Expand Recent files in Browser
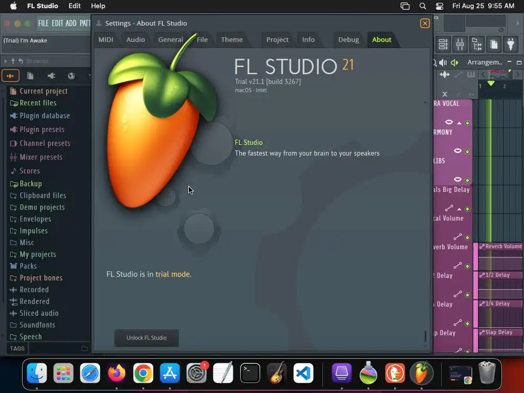Viewport: 524px width, 393px height. (33, 103)
